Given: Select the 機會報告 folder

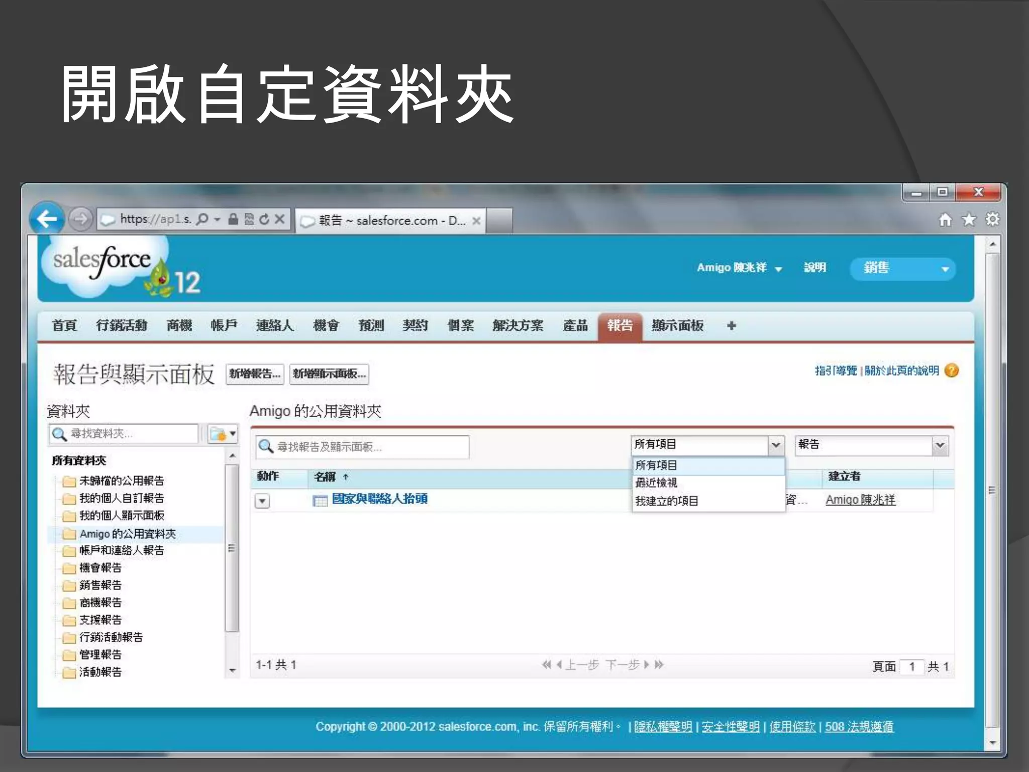Looking at the screenshot, I should (x=100, y=568).
